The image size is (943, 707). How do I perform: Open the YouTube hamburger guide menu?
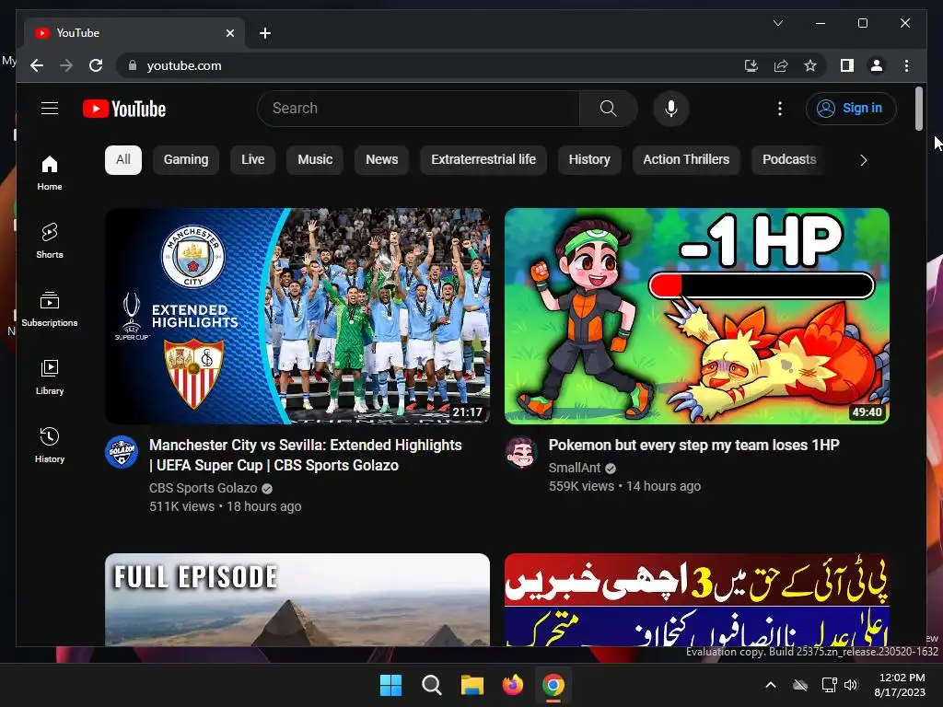pos(50,109)
